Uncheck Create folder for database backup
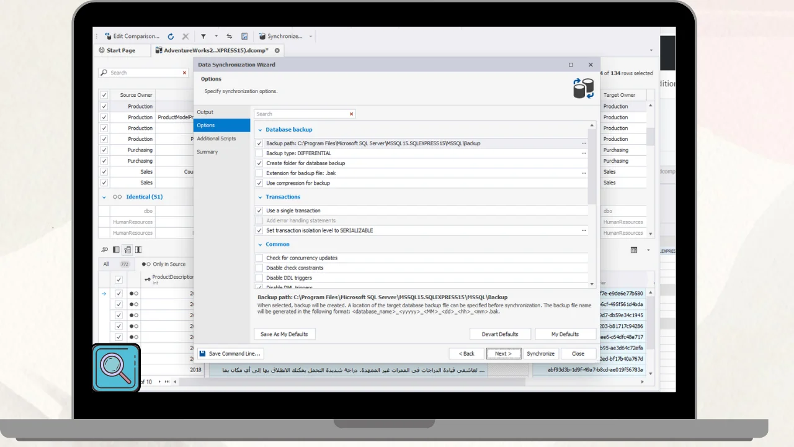 click(260, 163)
